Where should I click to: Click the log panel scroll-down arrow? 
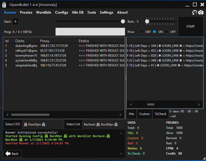121,154
